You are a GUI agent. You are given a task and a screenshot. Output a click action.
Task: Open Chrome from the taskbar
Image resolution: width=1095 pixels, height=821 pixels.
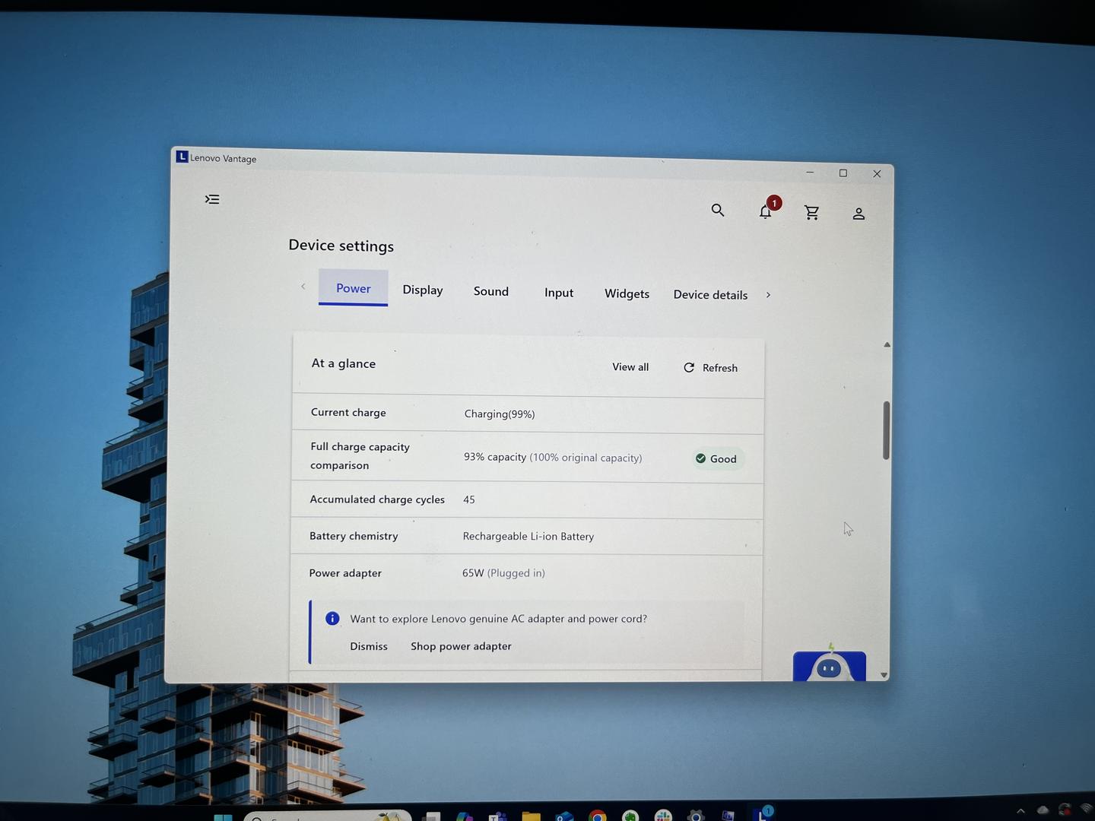pos(598,816)
